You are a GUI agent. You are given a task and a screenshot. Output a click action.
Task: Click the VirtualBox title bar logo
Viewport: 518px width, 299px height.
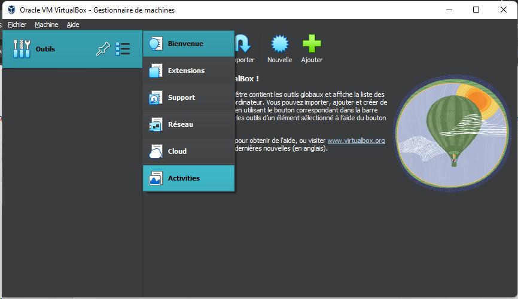(x=11, y=10)
